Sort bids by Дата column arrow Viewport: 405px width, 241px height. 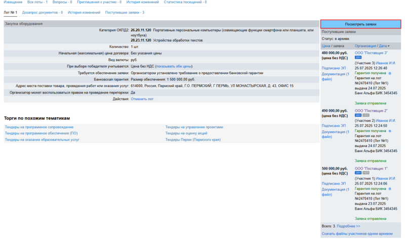(388, 46)
